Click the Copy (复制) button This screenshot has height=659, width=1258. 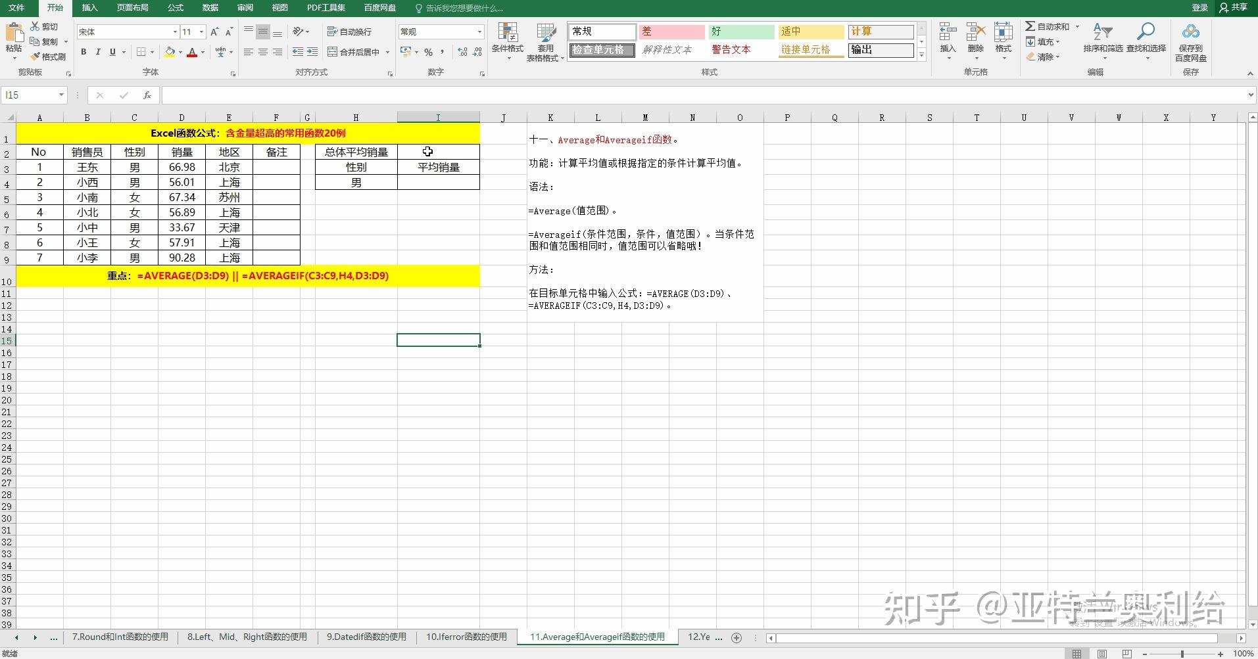pyautogui.click(x=44, y=41)
